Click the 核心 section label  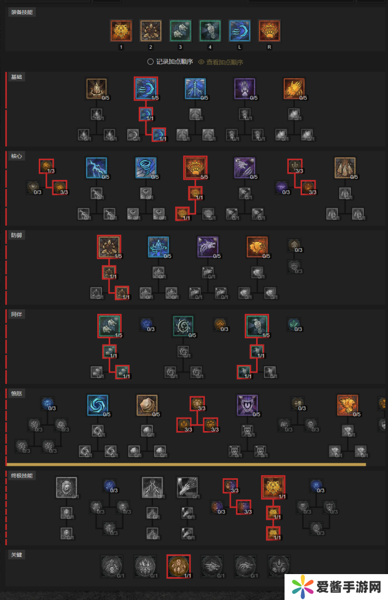click(17, 156)
